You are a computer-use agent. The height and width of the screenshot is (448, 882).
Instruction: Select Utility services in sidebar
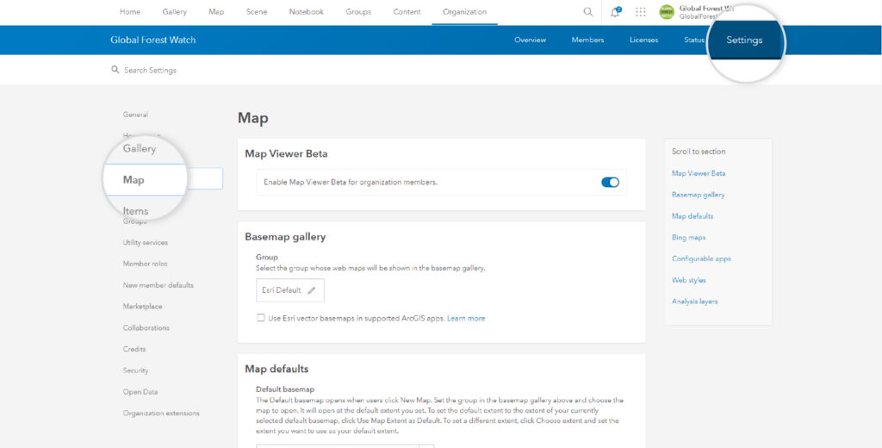pos(145,243)
